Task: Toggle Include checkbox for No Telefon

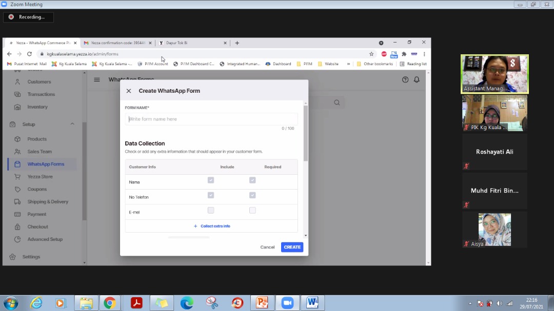Action: coord(211,195)
